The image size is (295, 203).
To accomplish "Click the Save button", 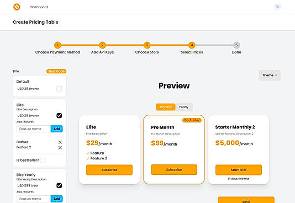I will 246,200.
